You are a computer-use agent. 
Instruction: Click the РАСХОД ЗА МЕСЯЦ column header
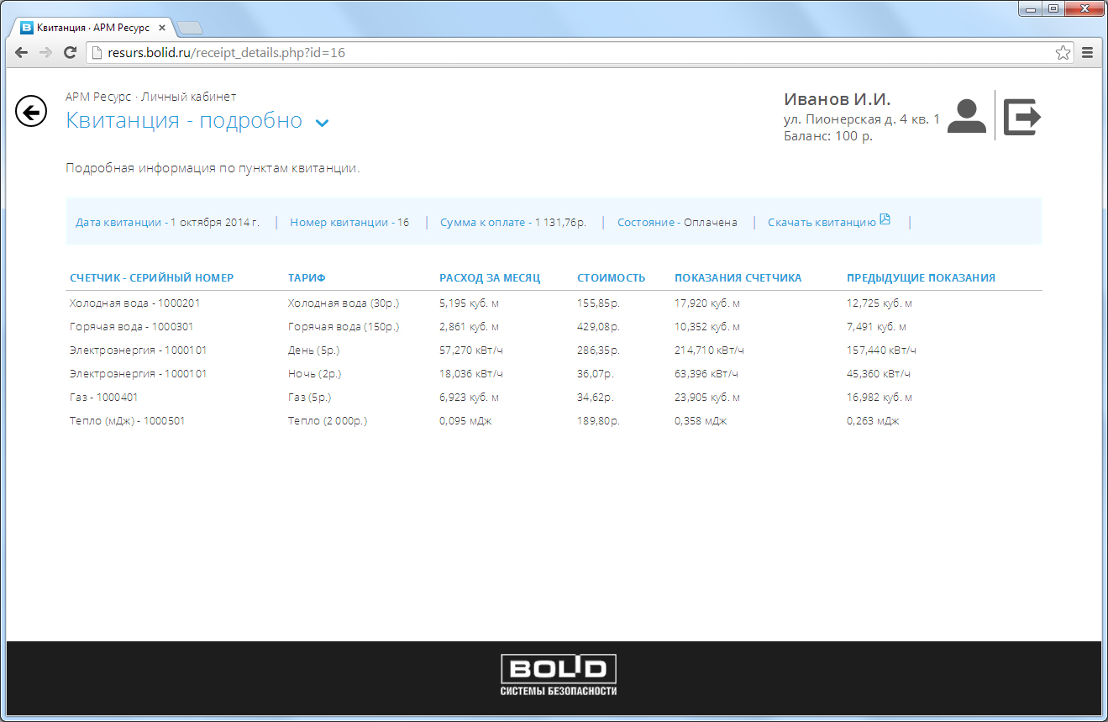(490, 278)
